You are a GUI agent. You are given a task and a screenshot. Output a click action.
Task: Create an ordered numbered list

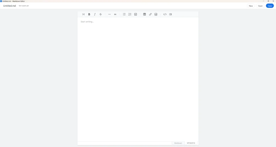tap(130, 14)
